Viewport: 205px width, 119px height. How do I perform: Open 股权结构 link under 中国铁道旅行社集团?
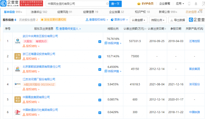(31, 115)
